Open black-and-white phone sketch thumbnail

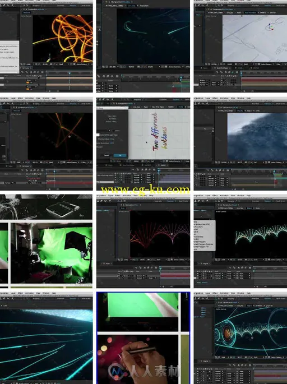click(46, 207)
